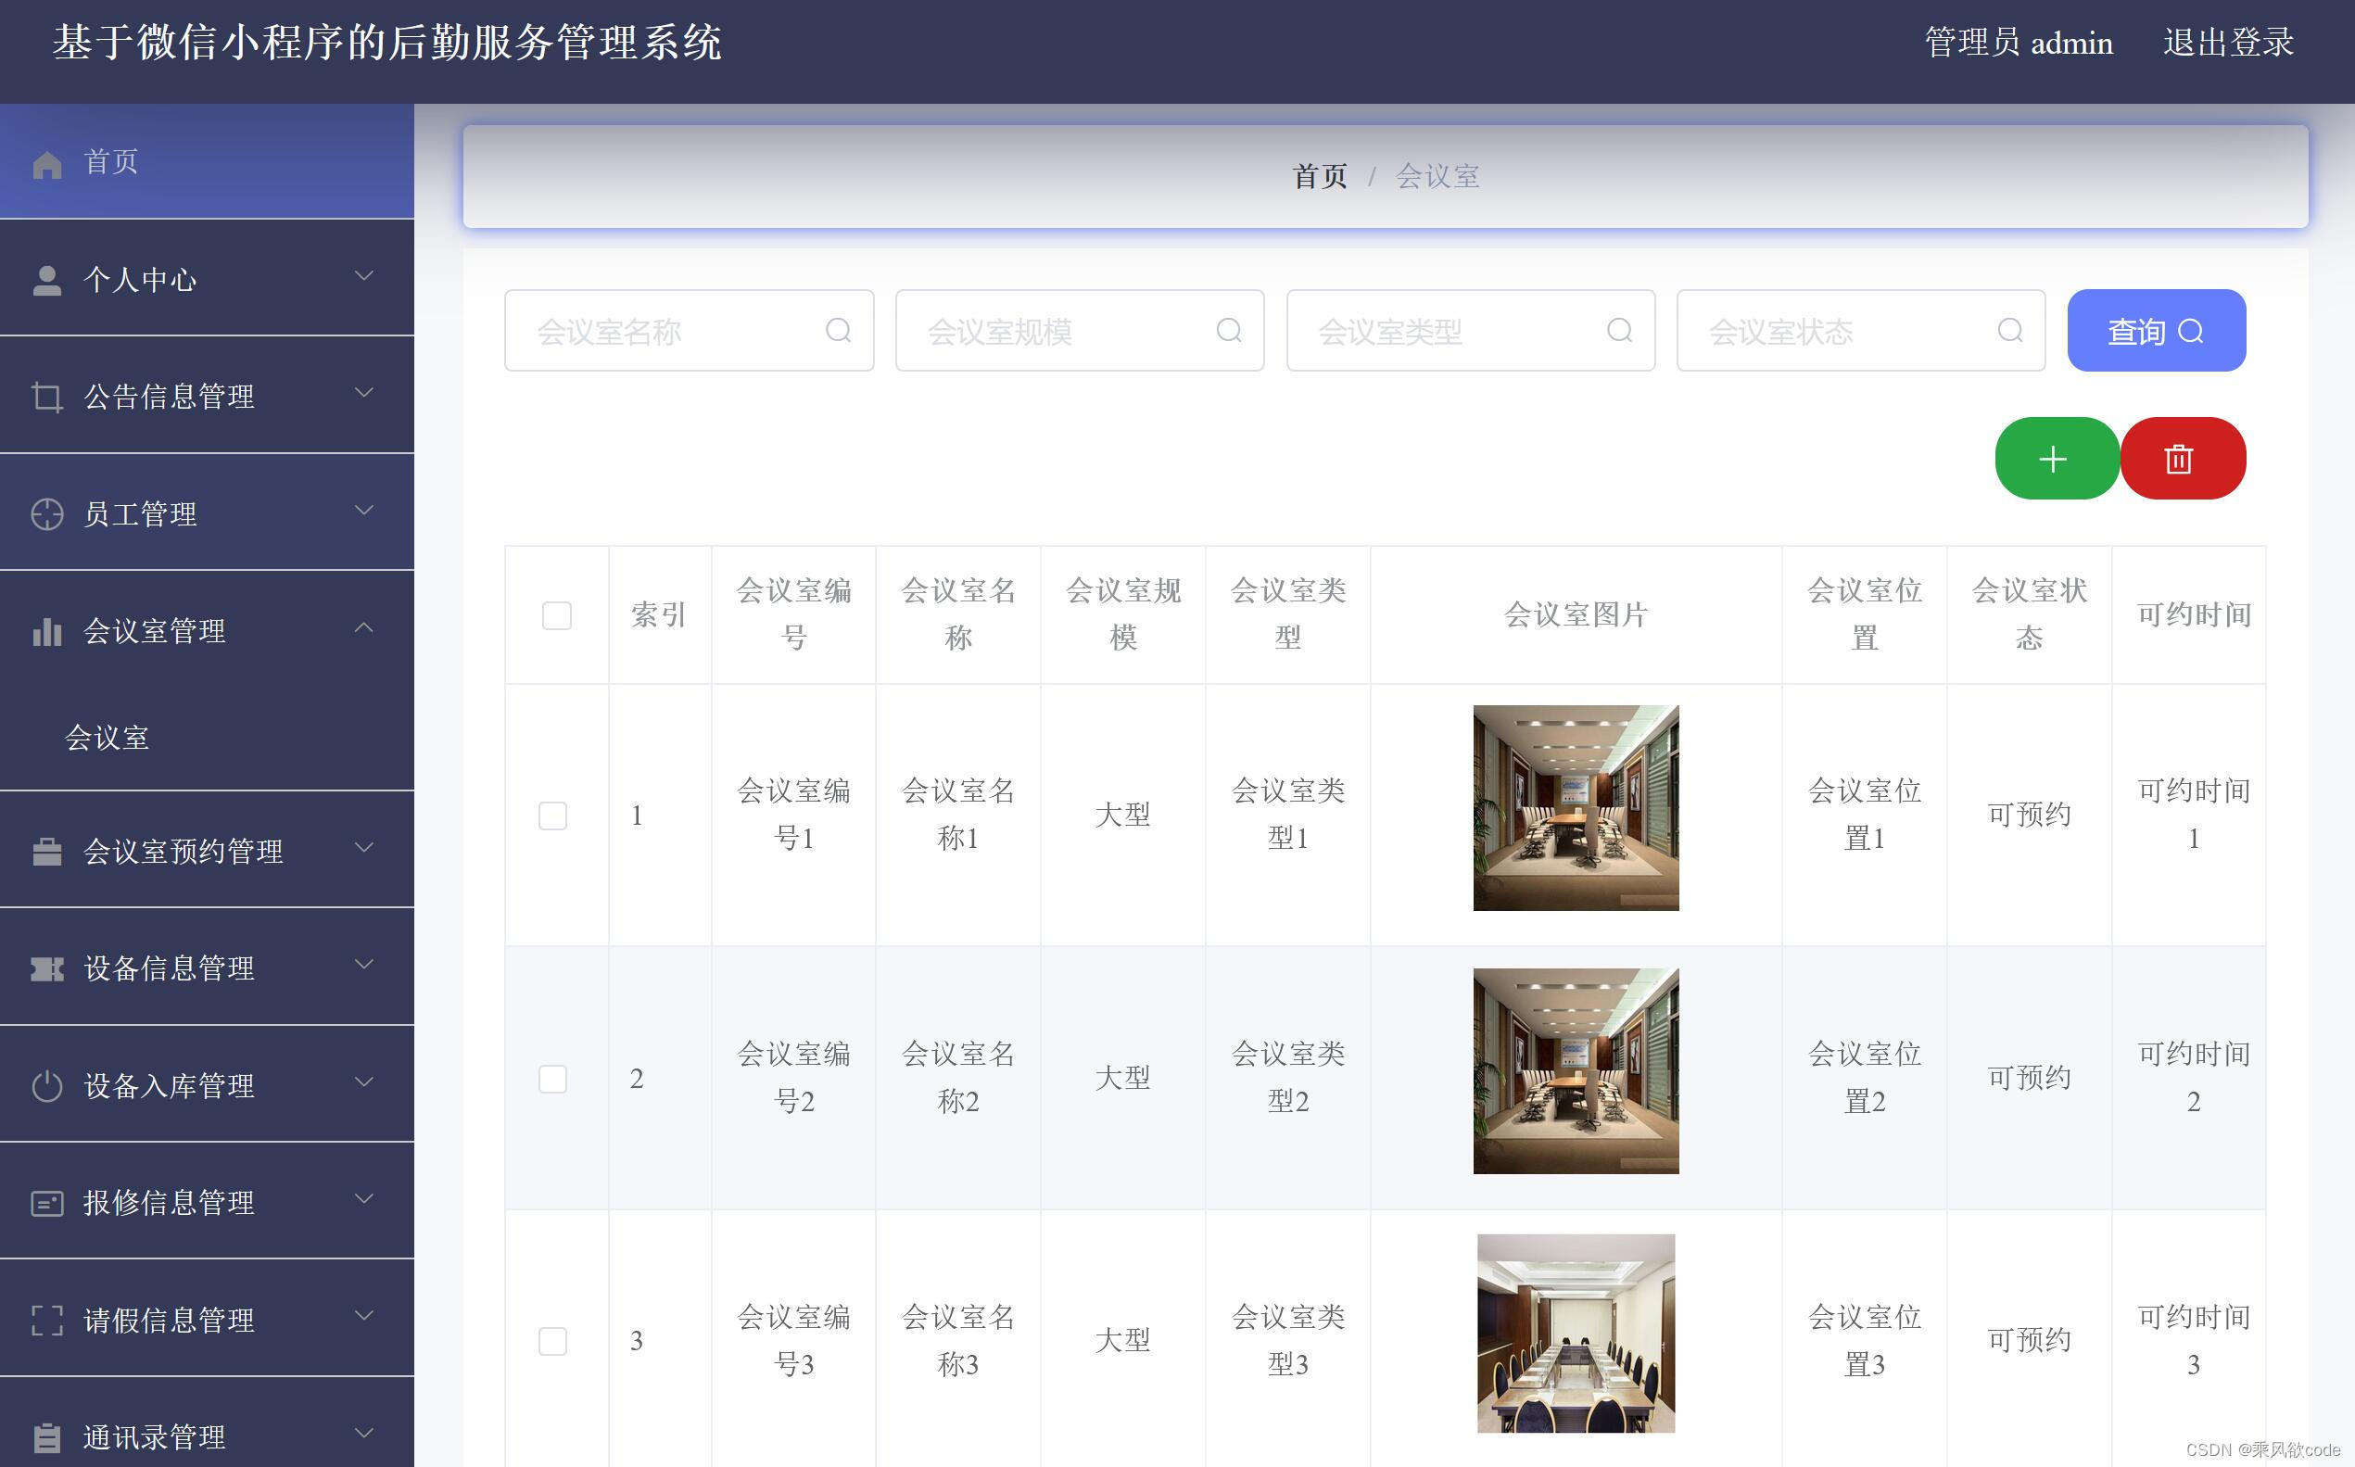Collapse the 会议室管理 menu chevron
2355x1467 pixels.
tap(364, 627)
